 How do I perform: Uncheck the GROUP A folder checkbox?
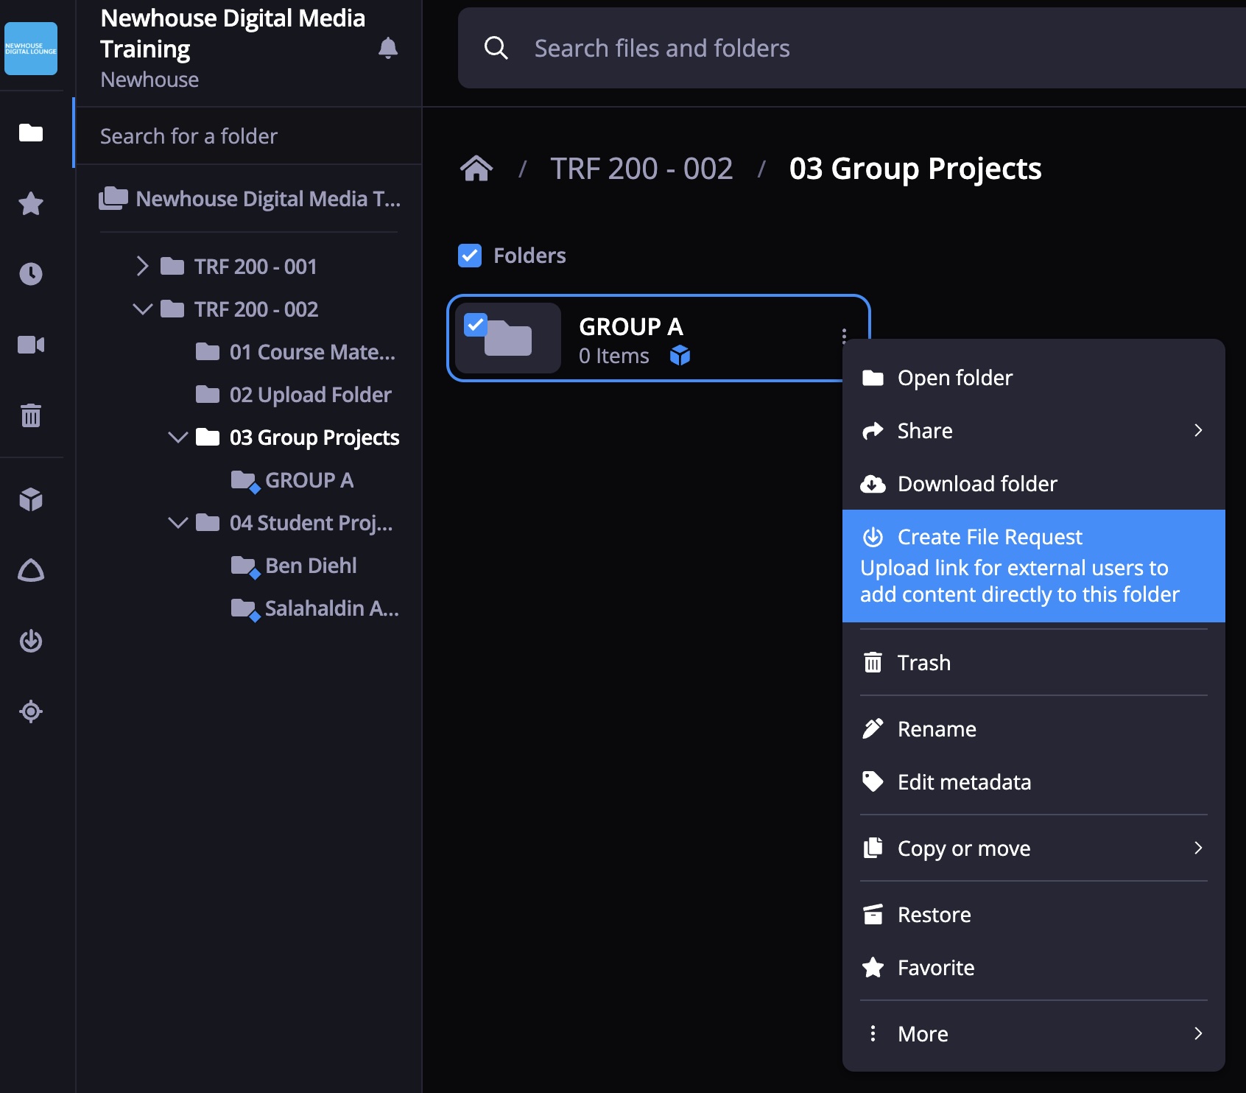pos(476,325)
